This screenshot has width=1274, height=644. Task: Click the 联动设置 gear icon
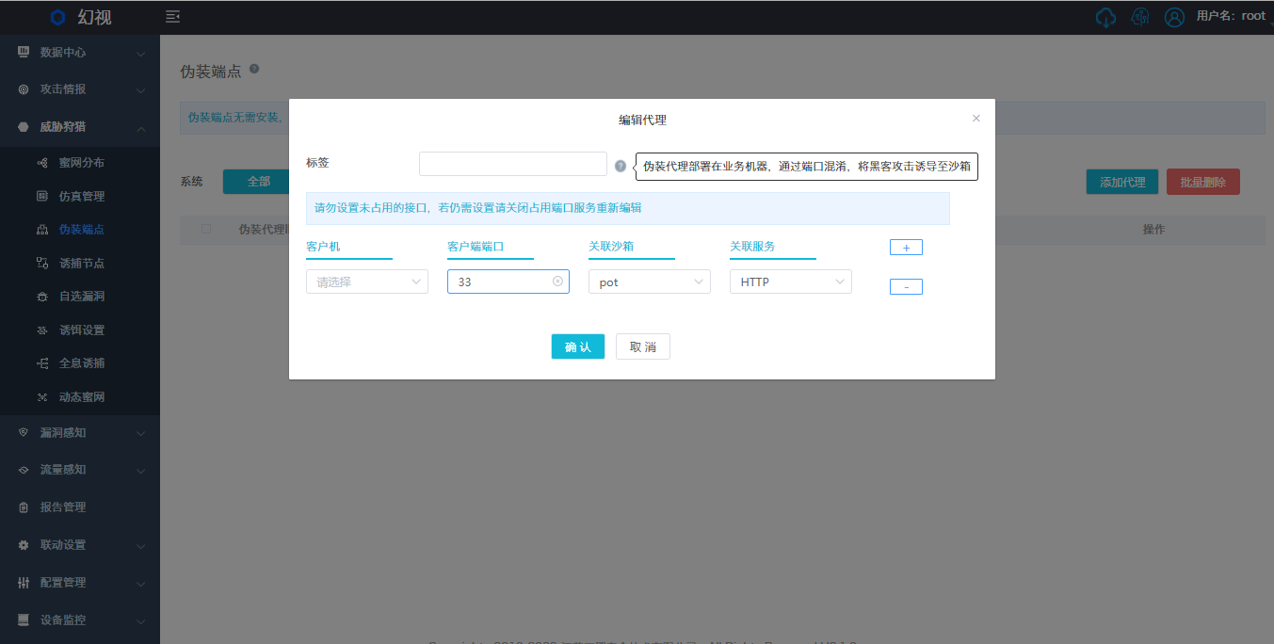pos(24,545)
